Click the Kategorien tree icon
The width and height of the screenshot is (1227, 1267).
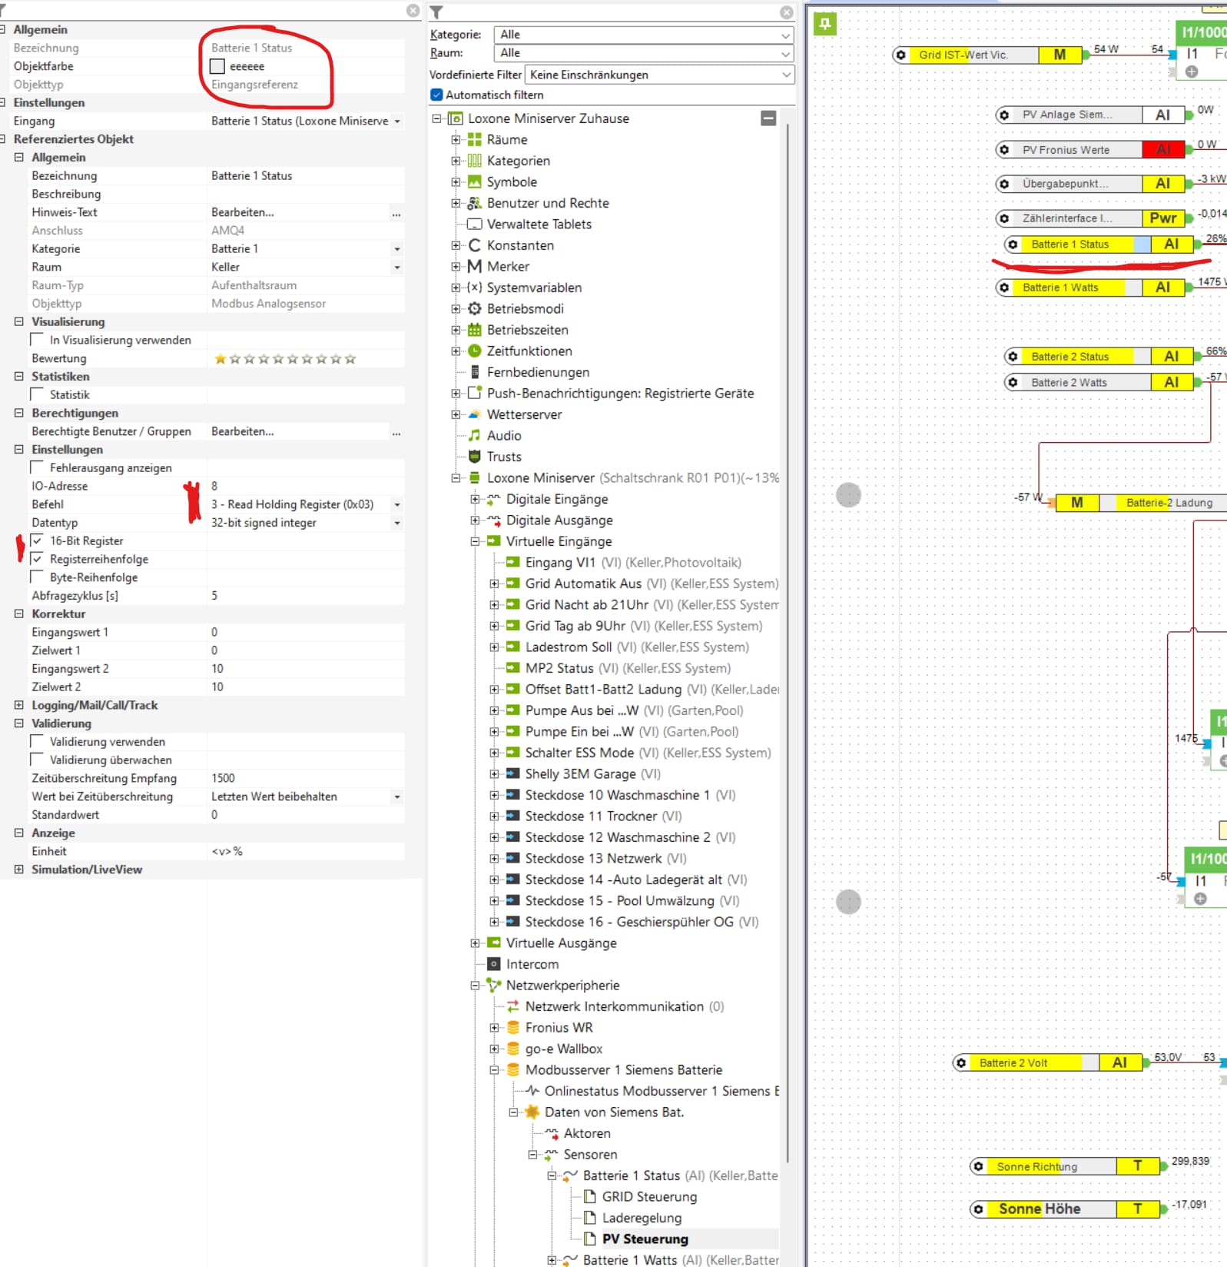(475, 161)
